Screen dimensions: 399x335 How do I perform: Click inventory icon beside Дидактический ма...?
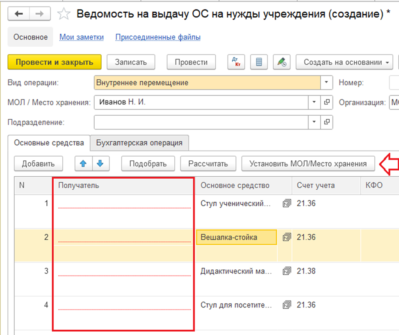pos(287,271)
